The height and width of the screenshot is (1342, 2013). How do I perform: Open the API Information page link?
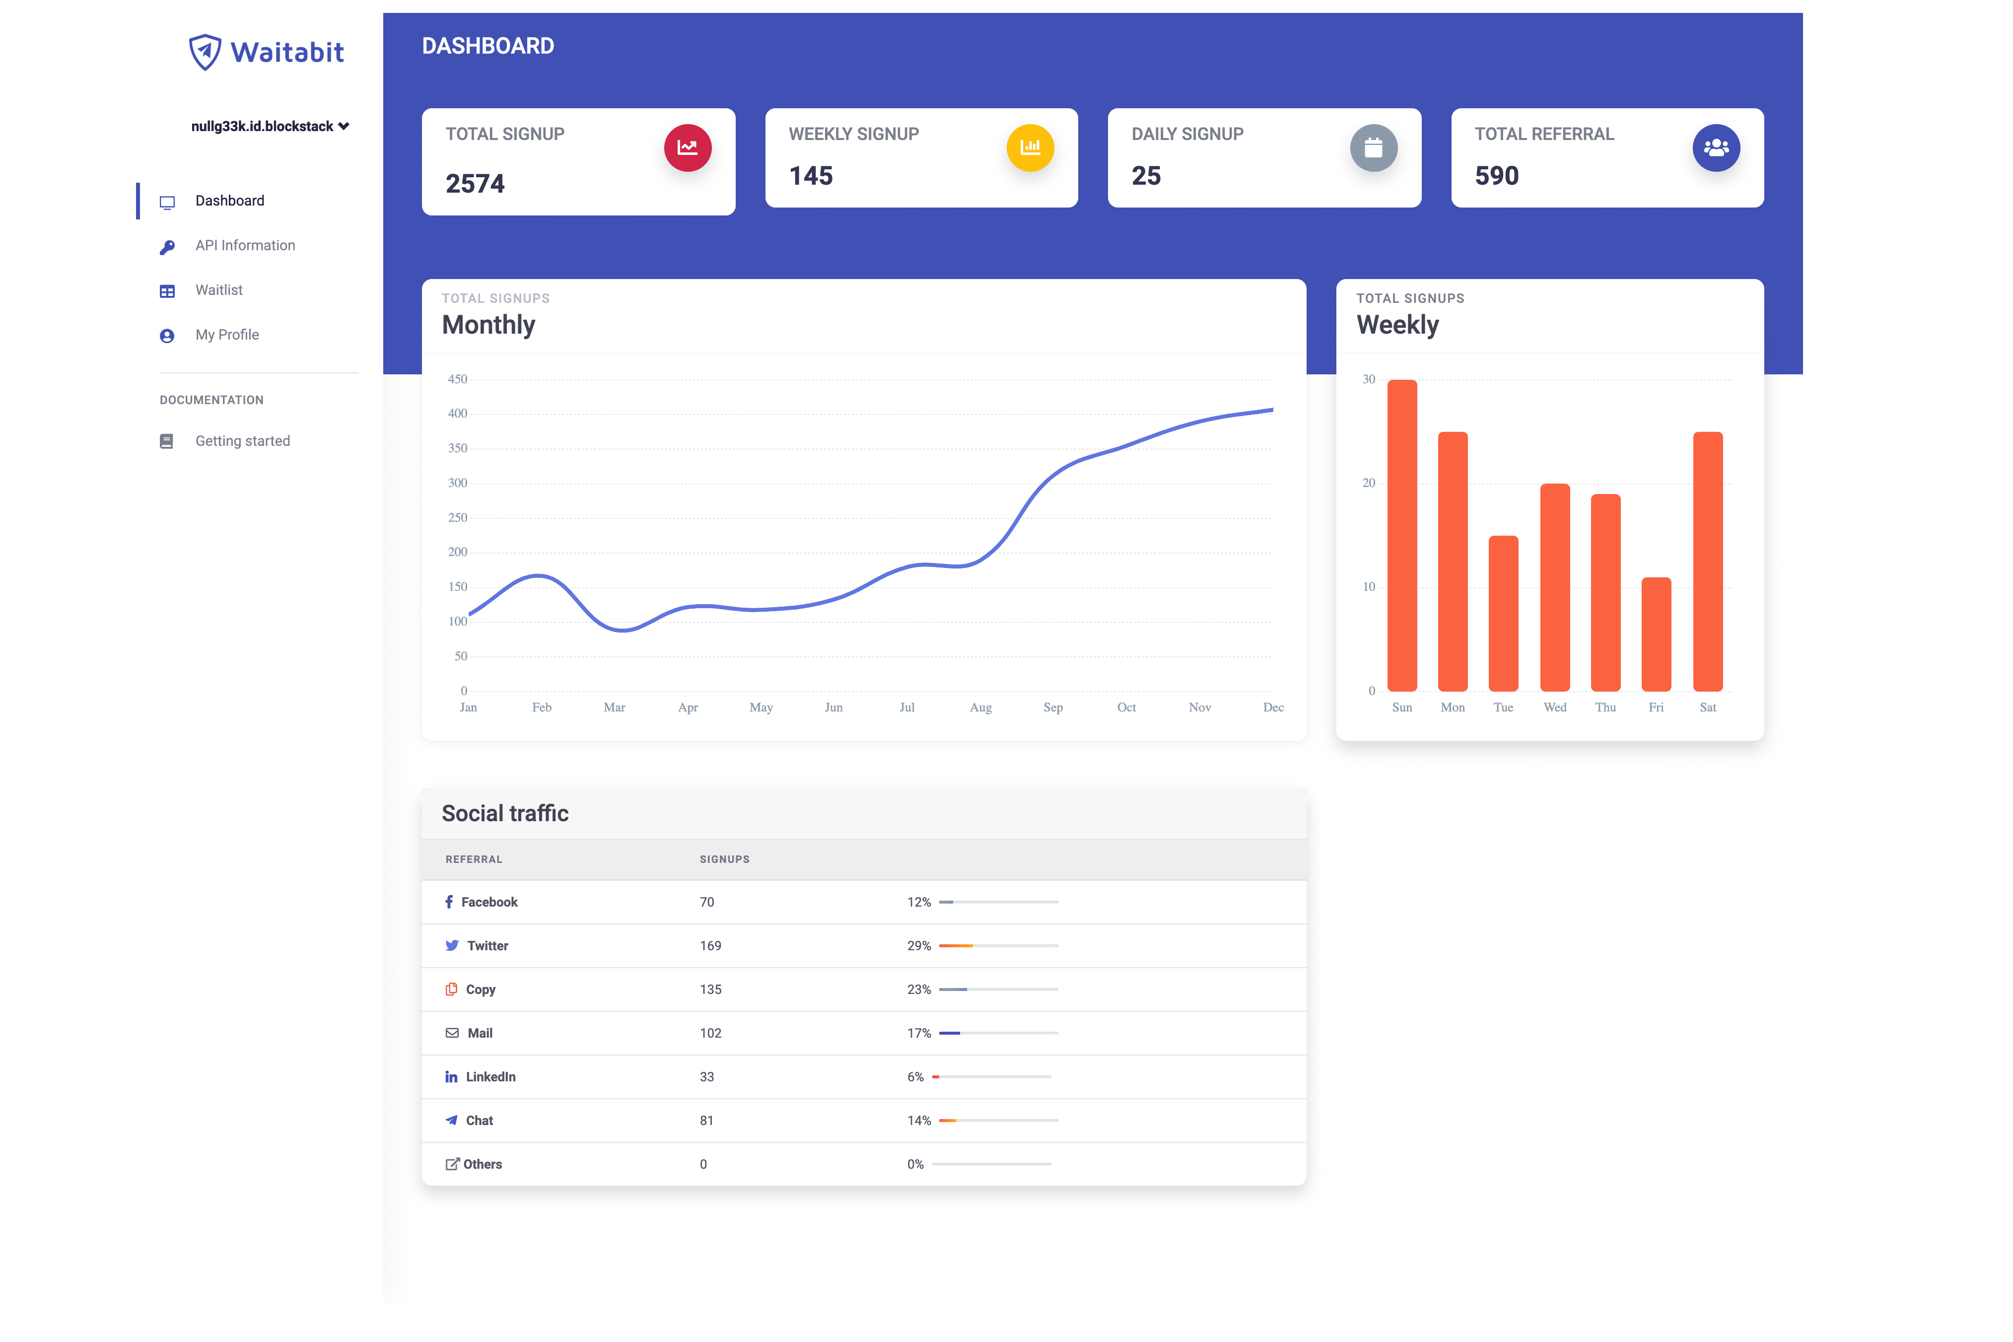coord(245,246)
